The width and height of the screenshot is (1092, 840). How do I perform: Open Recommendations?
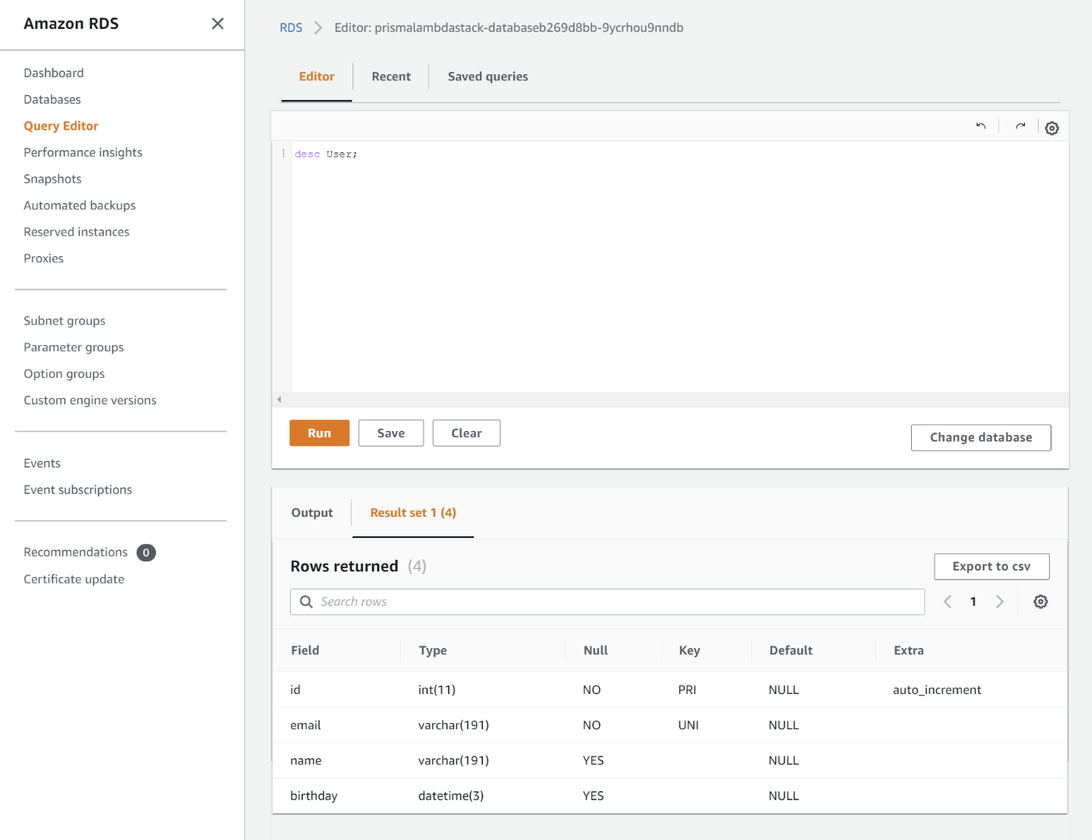click(x=76, y=552)
